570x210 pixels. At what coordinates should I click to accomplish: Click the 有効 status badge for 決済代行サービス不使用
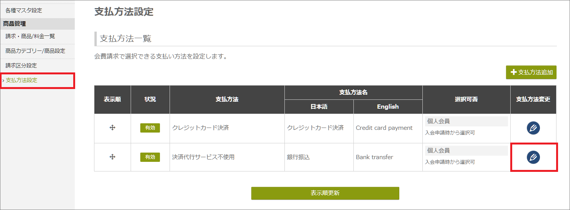(x=150, y=157)
